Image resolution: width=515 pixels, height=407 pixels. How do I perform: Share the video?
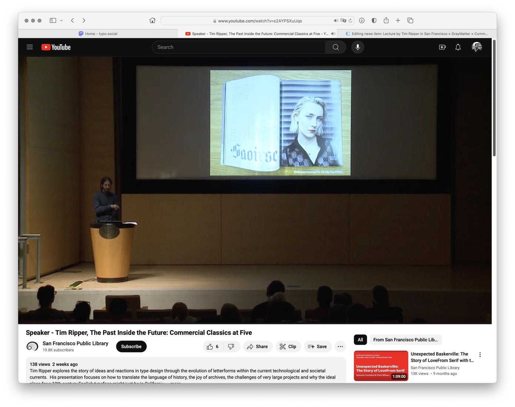pyautogui.click(x=258, y=347)
